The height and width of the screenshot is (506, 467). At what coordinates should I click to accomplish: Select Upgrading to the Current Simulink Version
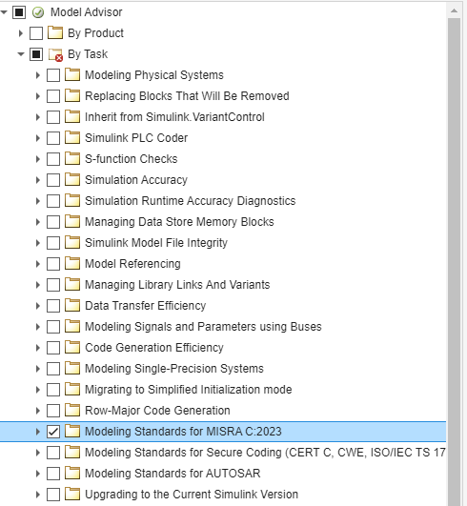[192, 495]
